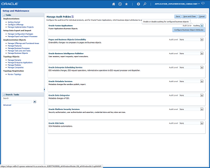Collapse the Tasks panel header
Image resolution: width=210 pixels, height=168 pixels.
[x=4, y=15]
